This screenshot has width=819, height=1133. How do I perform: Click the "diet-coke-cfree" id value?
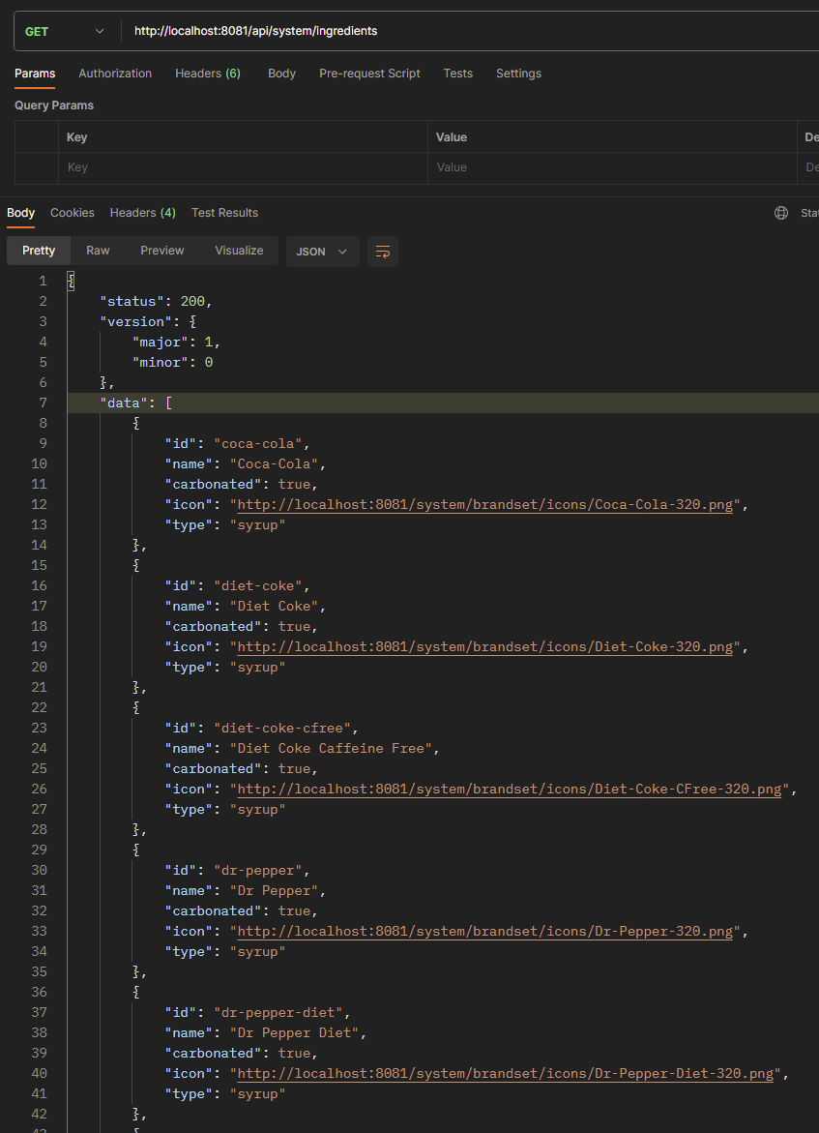281,728
